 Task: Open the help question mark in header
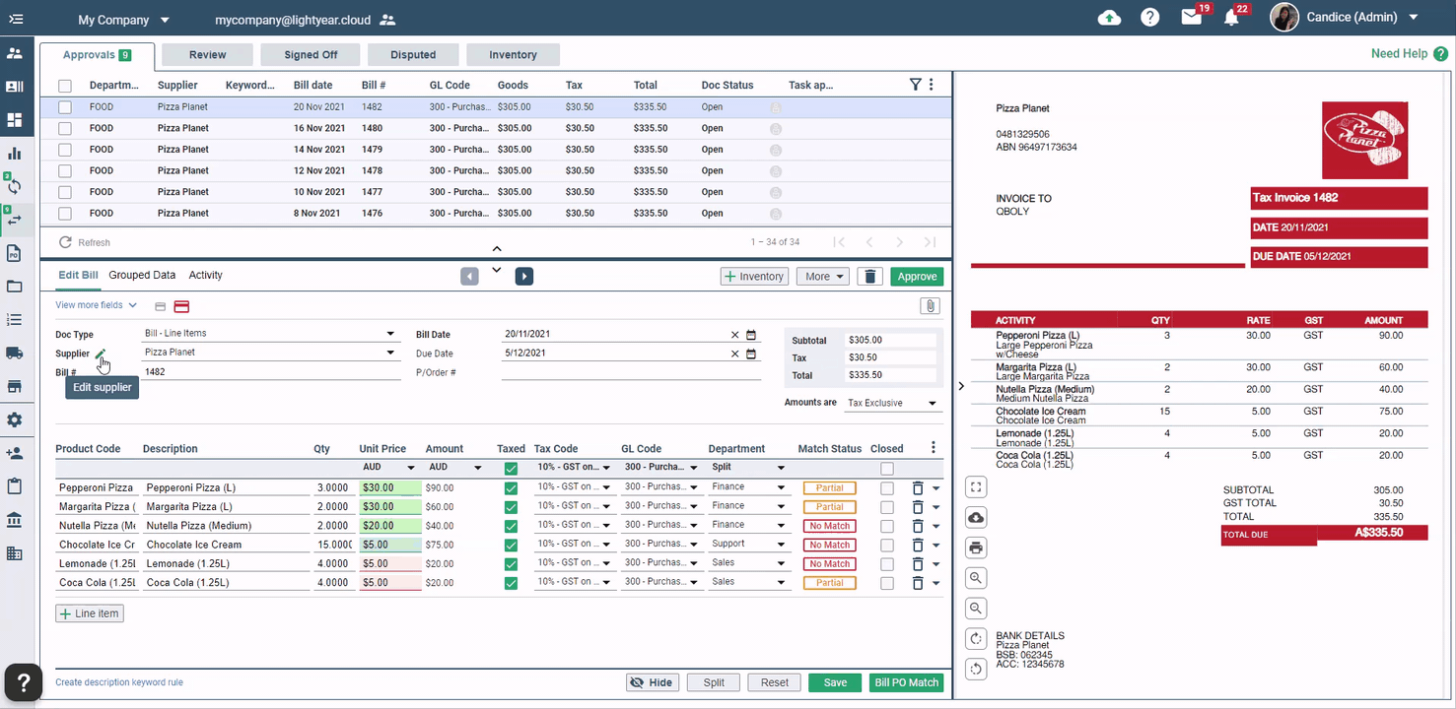click(1150, 18)
